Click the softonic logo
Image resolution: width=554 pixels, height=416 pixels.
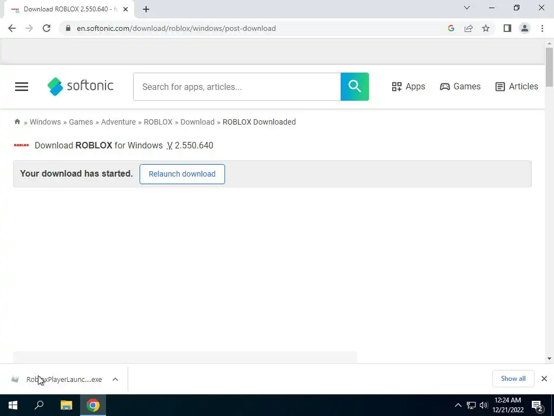click(81, 86)
